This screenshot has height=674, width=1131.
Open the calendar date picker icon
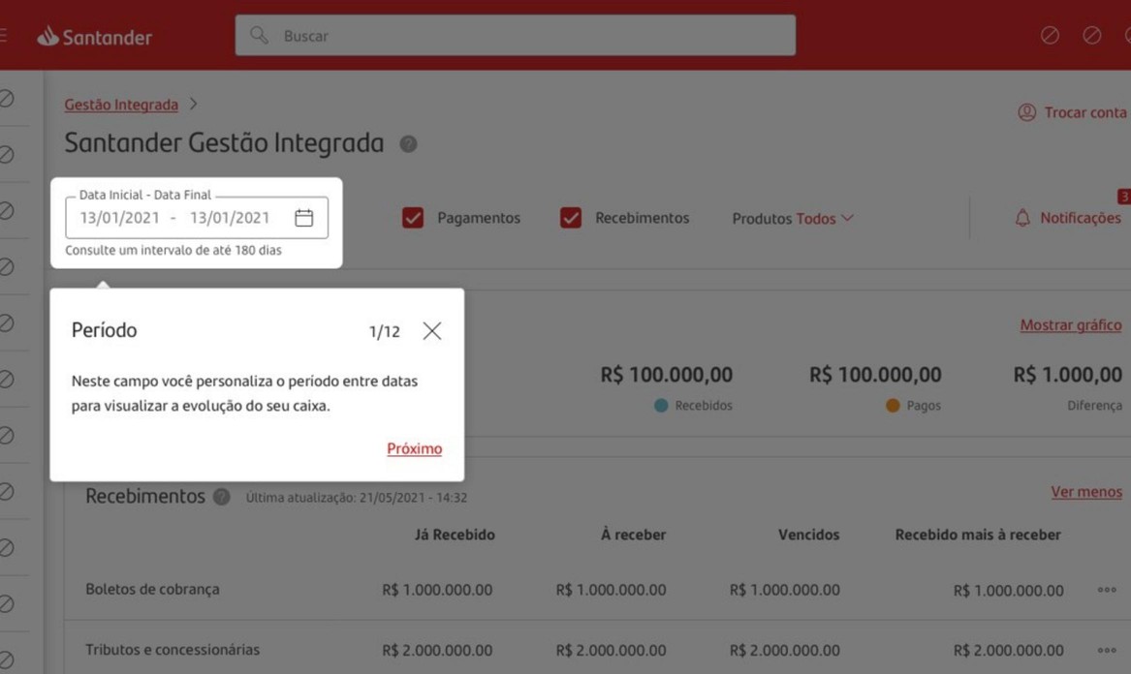[303, 218]
